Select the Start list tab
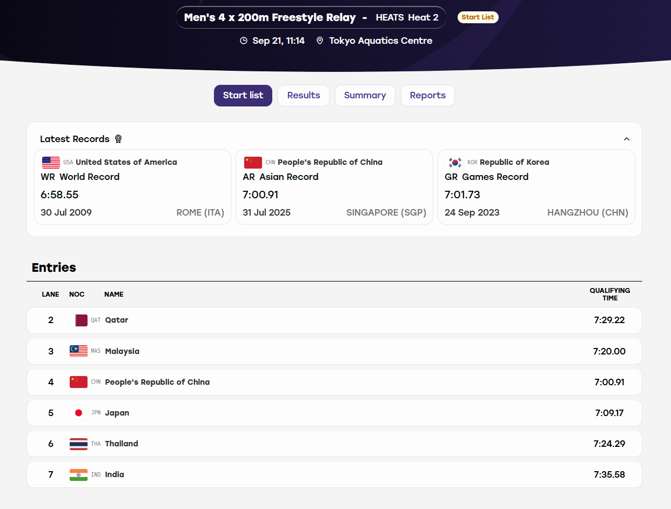The width and height of the screenshot is (671, 509). click(x=243, y=96)
